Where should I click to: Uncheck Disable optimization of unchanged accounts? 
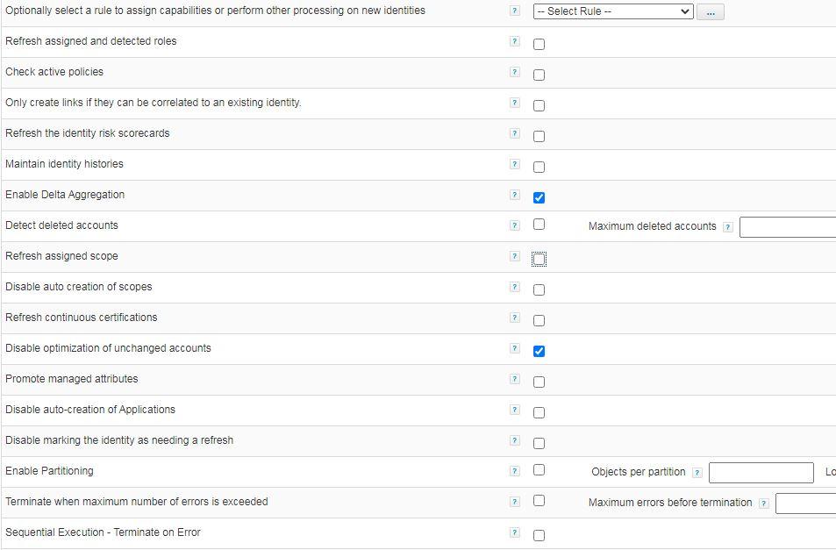coord(539,351)
